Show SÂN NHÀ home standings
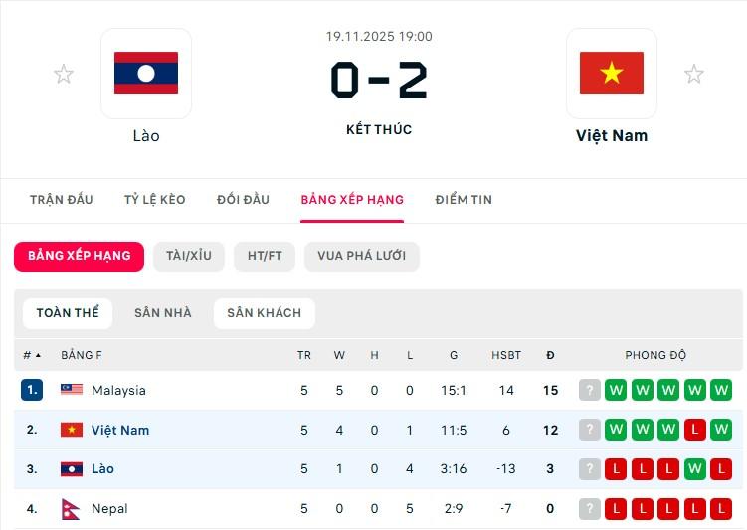Image resolution: width=747 pixels, height=530 pixels. coord(162,313)
